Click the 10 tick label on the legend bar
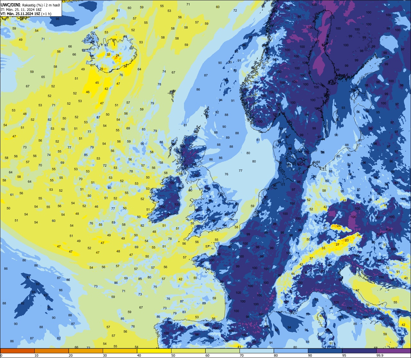 click(36, 355)
